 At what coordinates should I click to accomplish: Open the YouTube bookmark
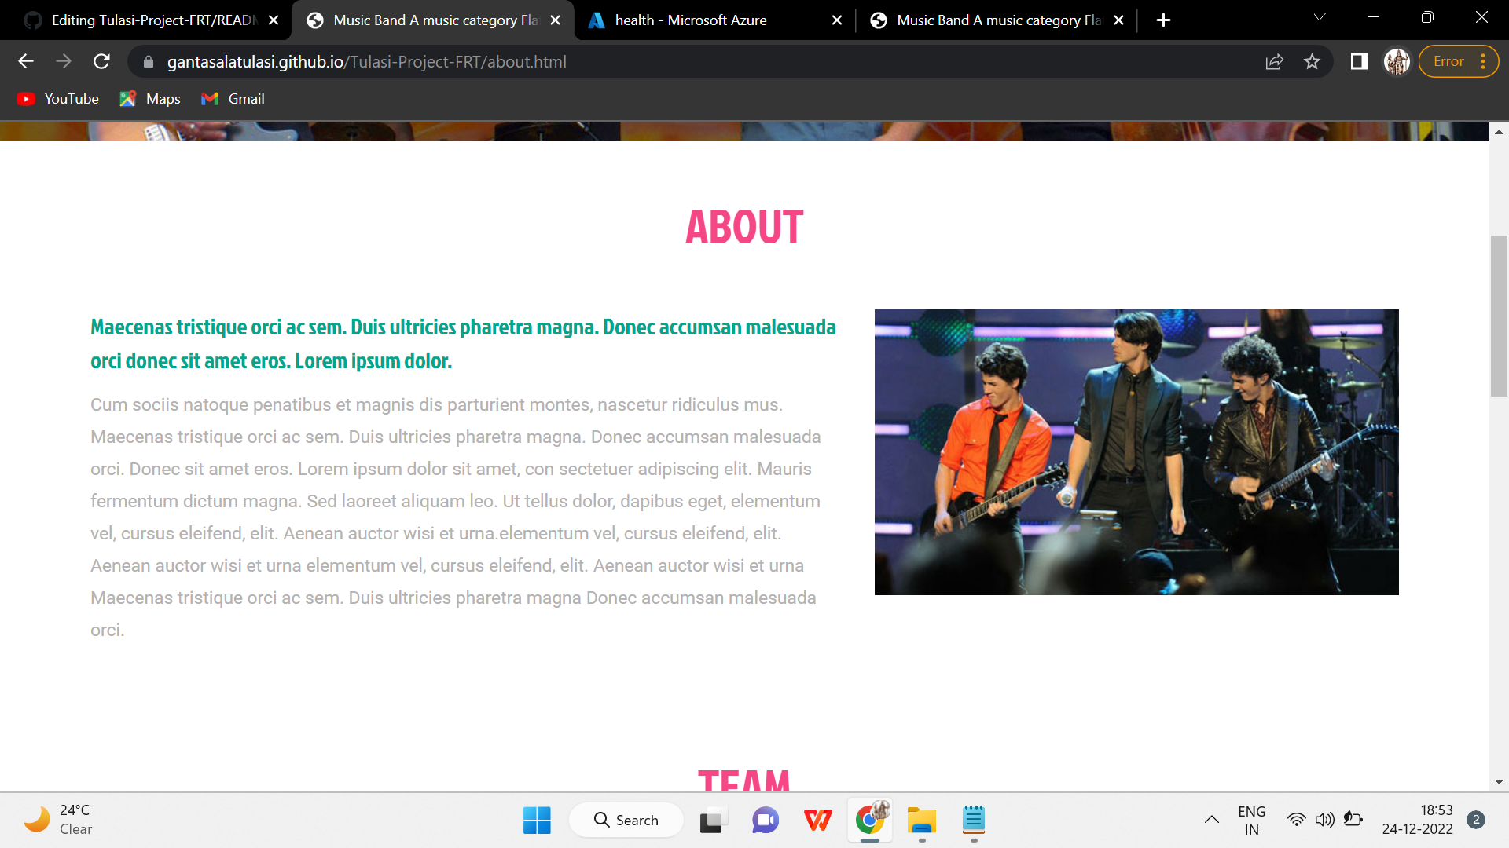[58, 99]
